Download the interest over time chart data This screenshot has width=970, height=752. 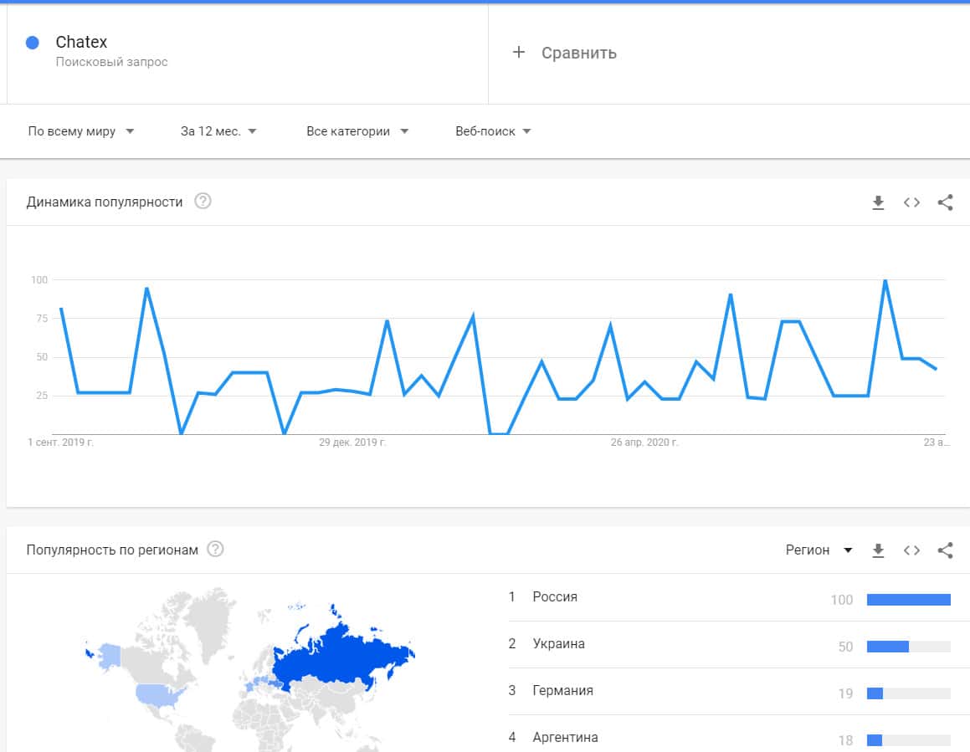[x=878, y=202]
